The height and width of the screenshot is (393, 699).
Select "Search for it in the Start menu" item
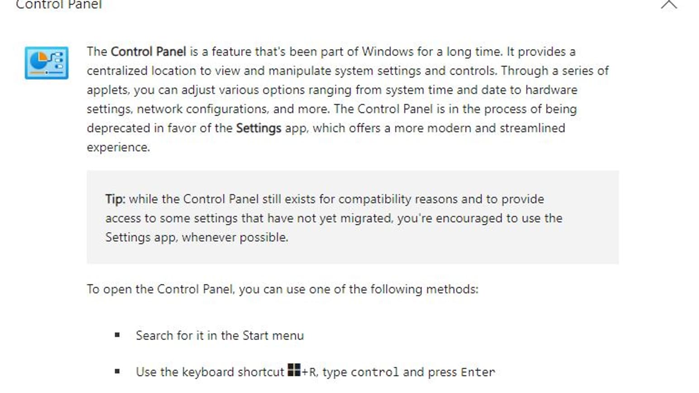click(220, 335)
